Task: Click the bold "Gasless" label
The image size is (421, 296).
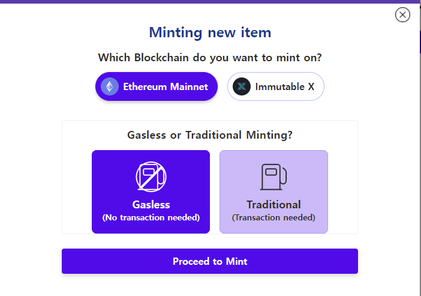Action: [x=151, y=204]
